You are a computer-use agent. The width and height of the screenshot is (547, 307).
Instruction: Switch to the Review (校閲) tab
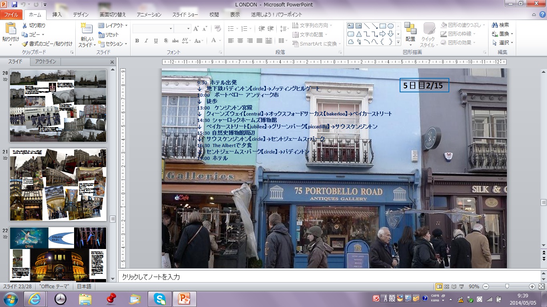214,15
